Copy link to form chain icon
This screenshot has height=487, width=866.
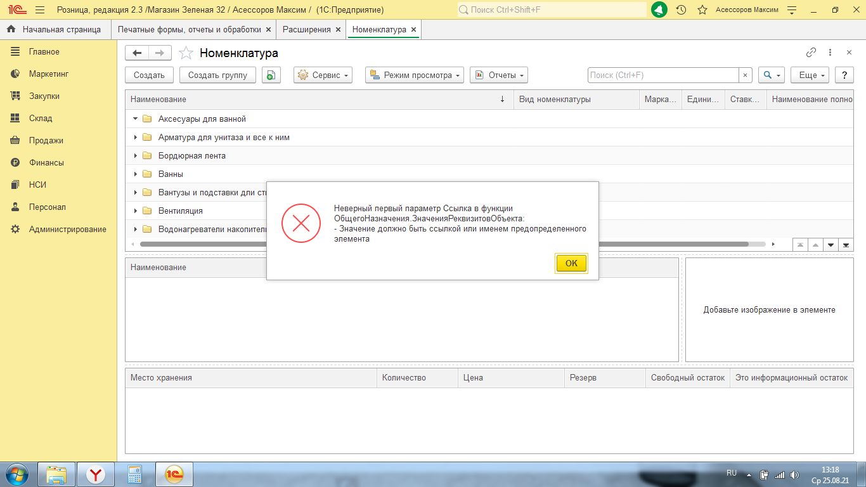(811, 53)
